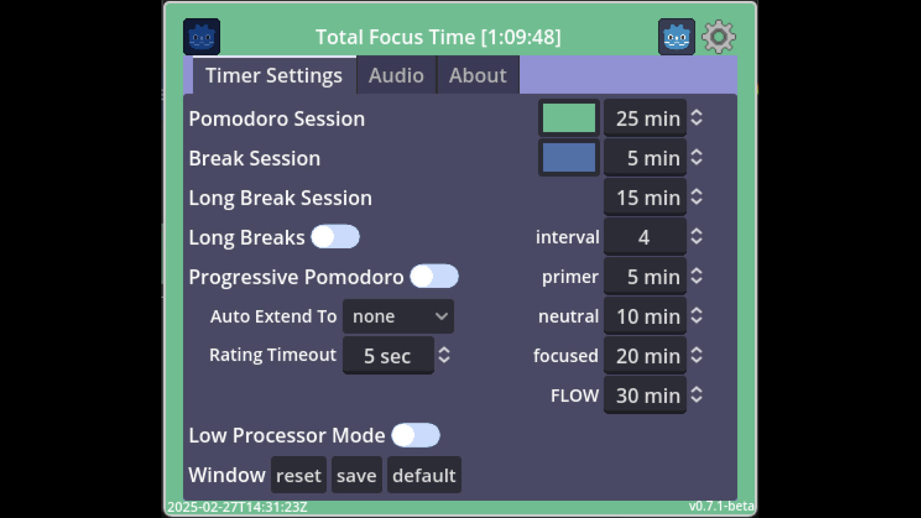Image resolution: width=921 pixels, height=518 pixels.
Task: Switch to the Audio tab
Action: tap(396, 75)
